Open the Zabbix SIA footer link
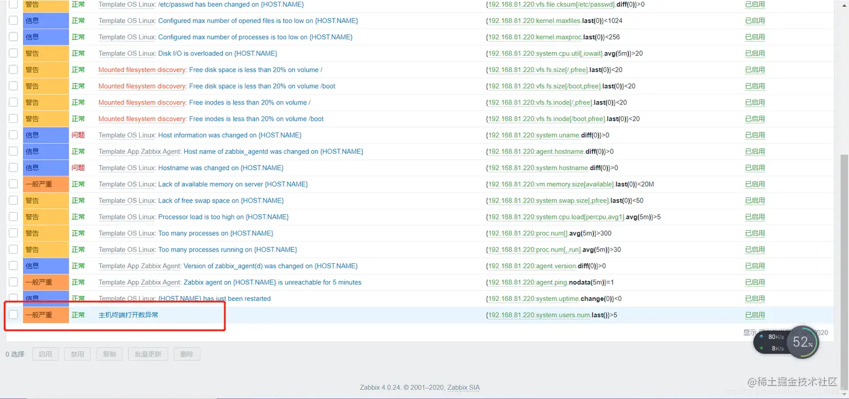 tap(463, 387)
